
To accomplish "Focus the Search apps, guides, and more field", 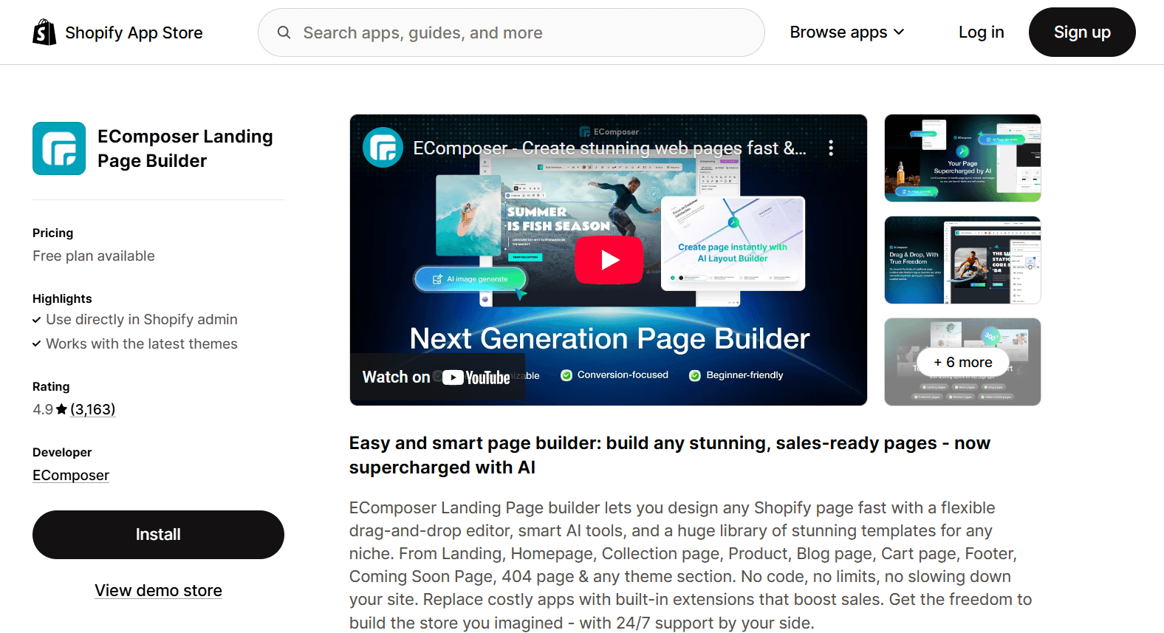I will 511,32.
